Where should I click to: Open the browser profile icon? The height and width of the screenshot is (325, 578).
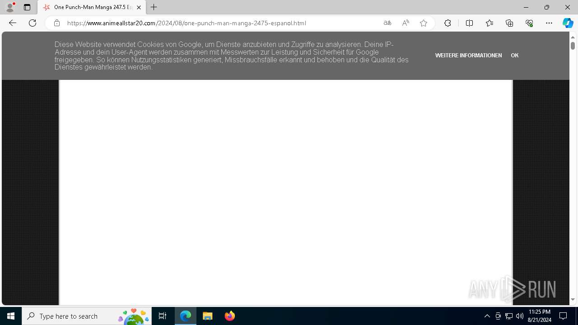click(10, 7)
